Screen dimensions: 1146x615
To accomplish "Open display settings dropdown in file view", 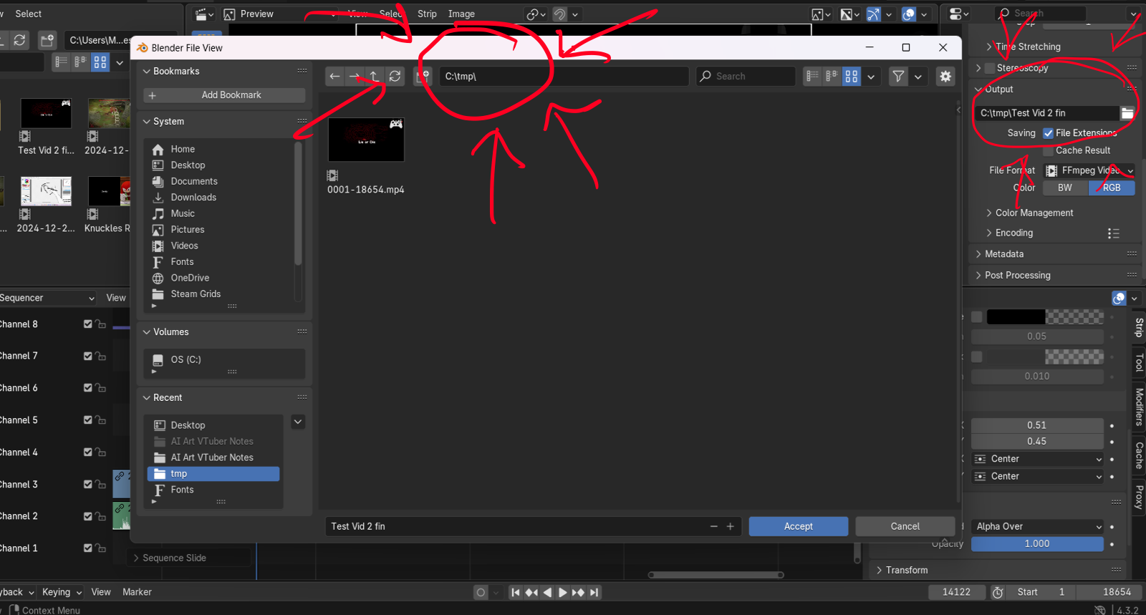I will (871, 76).
